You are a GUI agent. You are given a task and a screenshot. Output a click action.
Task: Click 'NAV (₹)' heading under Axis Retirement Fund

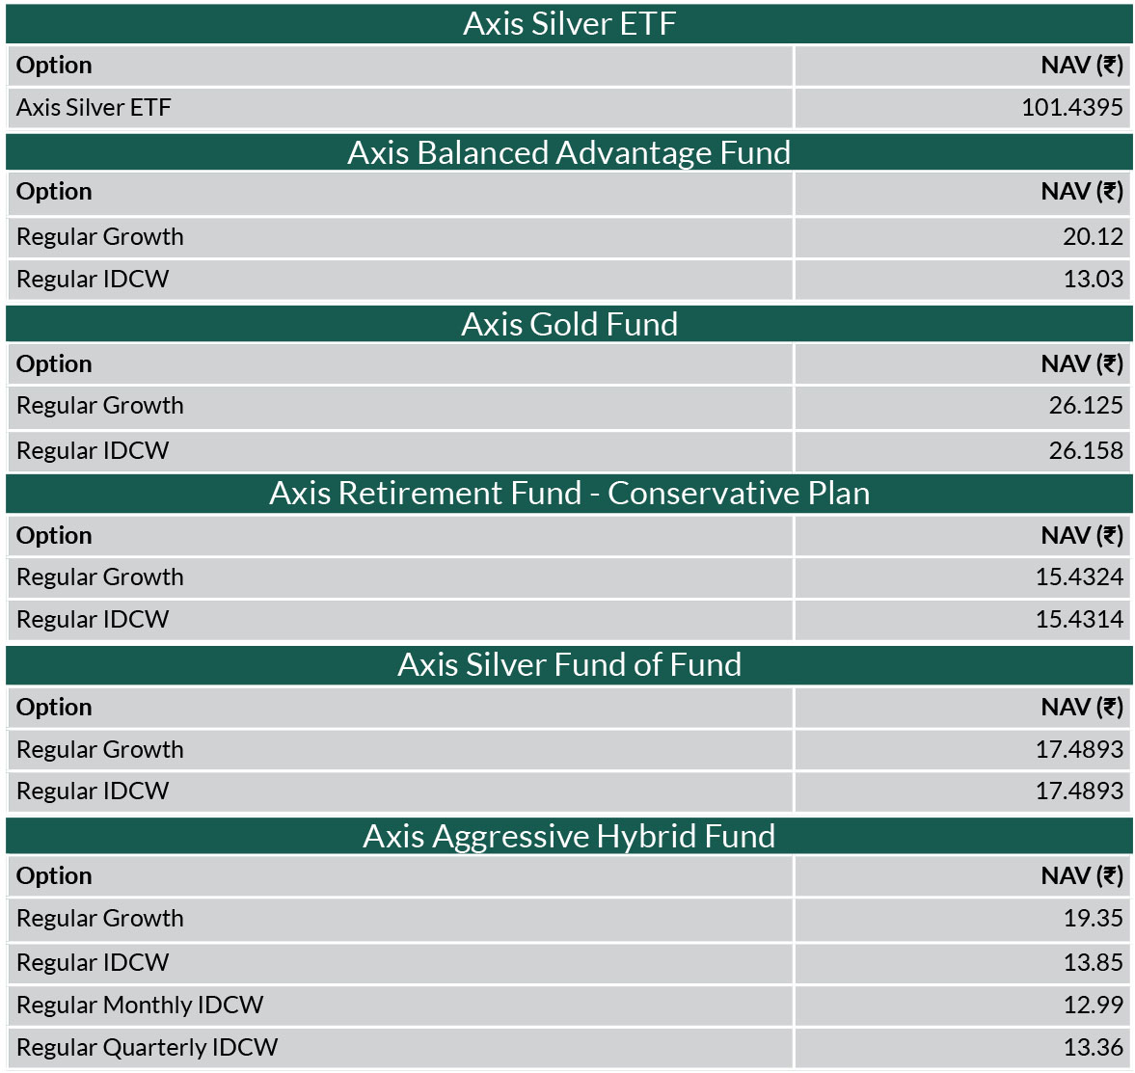click(1082, 536)
